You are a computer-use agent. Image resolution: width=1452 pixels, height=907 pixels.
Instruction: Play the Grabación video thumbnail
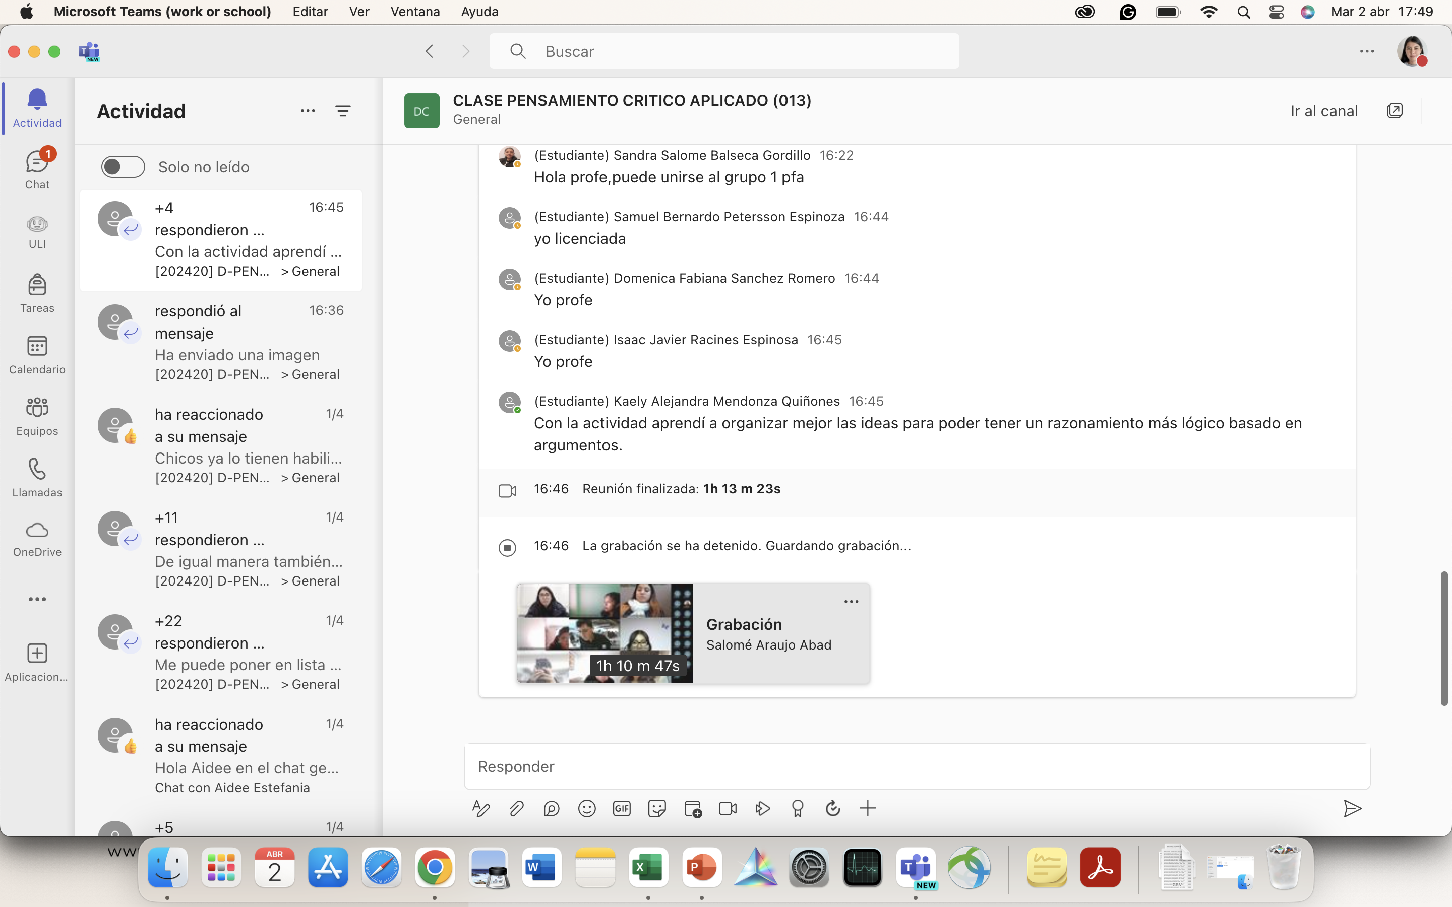605,633
